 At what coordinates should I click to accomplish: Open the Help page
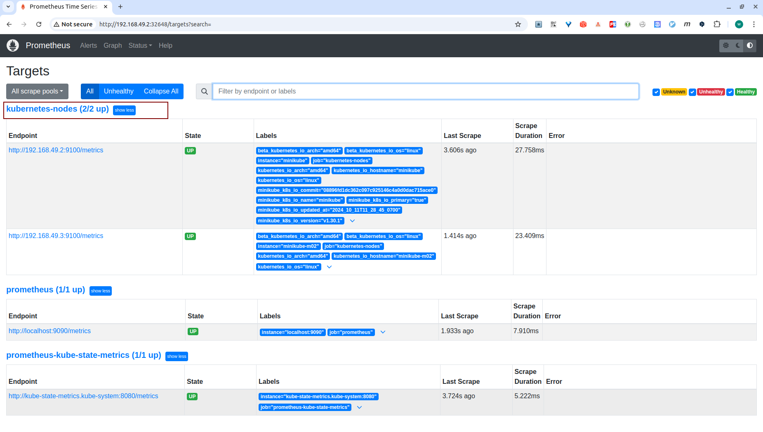[165, 46]
